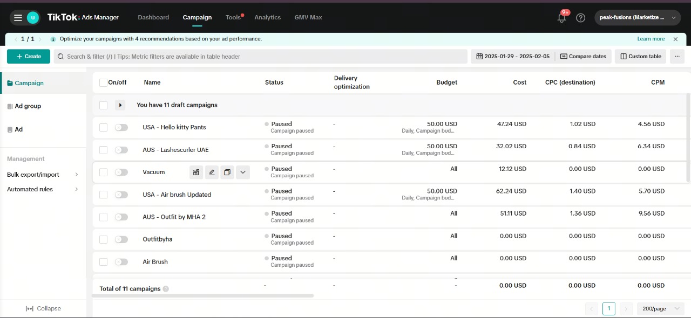691x318 pixels.
Task: Click the teal user avatar icon
Action: (x=33, y=18)
